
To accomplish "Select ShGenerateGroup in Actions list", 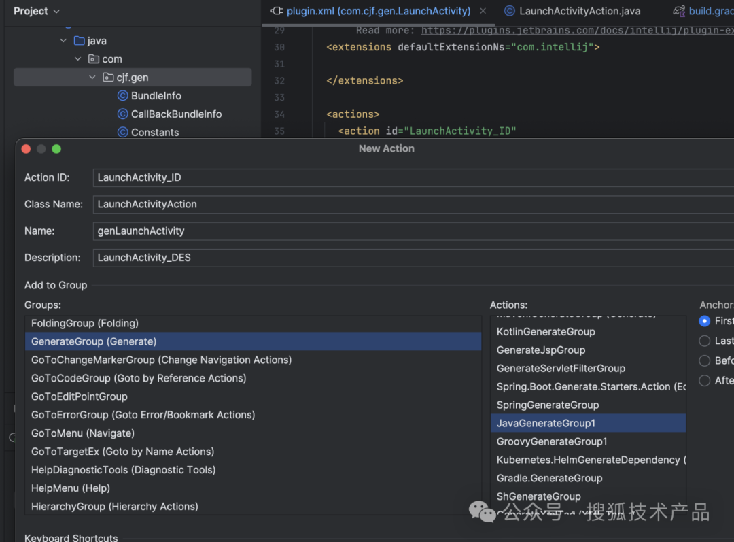I will 588,496.
